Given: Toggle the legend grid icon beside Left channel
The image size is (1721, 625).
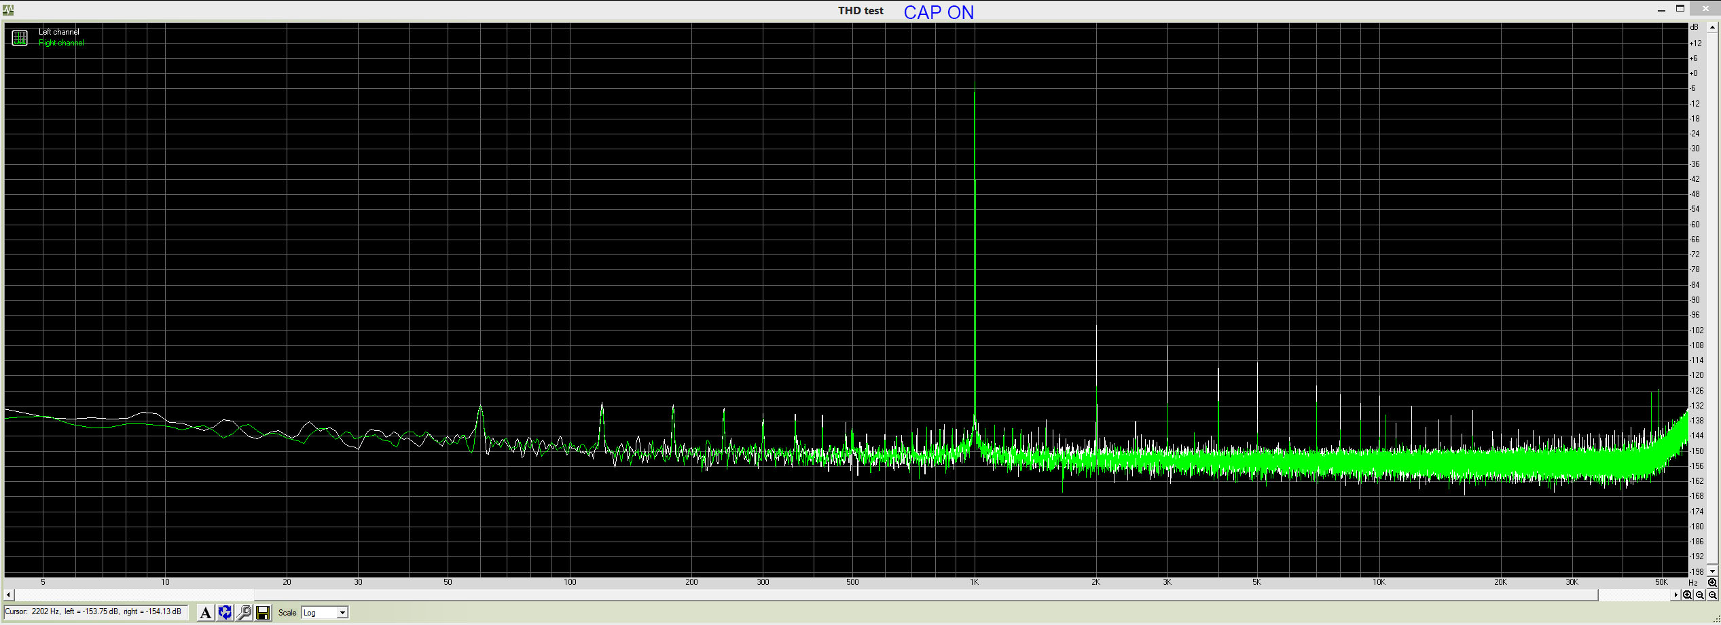Looking at the screenshot, I should (20, 38).
